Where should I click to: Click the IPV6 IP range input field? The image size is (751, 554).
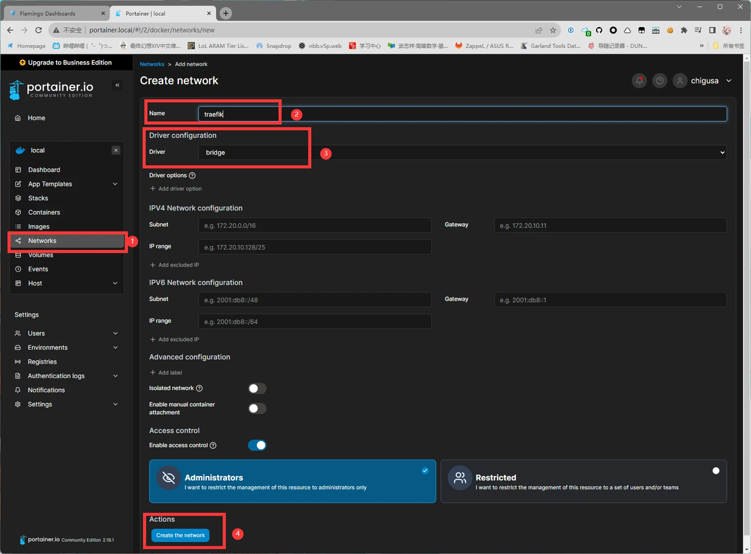(314, 321)
